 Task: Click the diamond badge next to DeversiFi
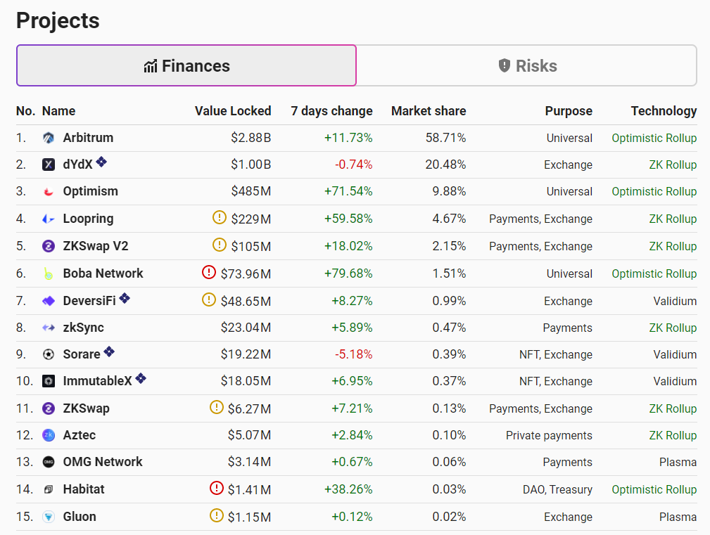tap(125, 298)
